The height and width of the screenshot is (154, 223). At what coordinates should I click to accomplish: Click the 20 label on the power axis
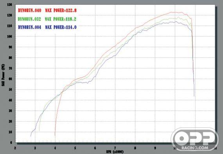pyautogui.click(x=10, y=122)
